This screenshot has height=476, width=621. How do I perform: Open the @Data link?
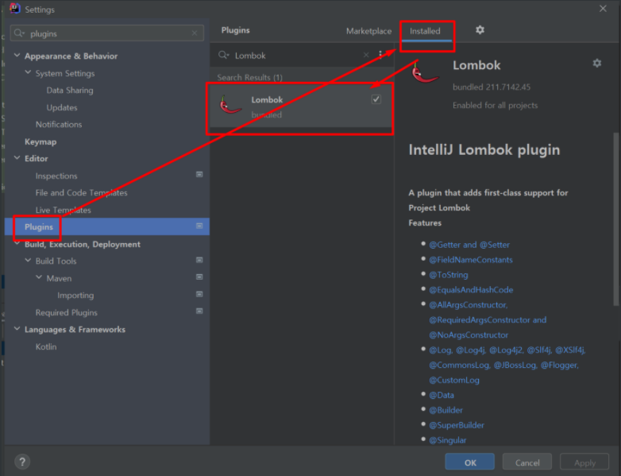pyautogui.click(x=442, y=395)
